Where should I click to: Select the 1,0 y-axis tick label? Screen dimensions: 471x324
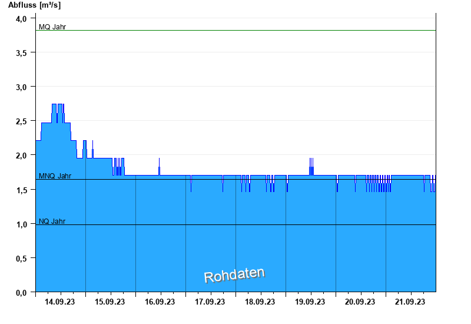click(22, 224)
